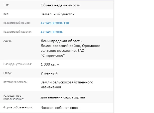Select the value "для ведения садоводства"
This screenshot has height=113, width=154.
tap(63, 97)
